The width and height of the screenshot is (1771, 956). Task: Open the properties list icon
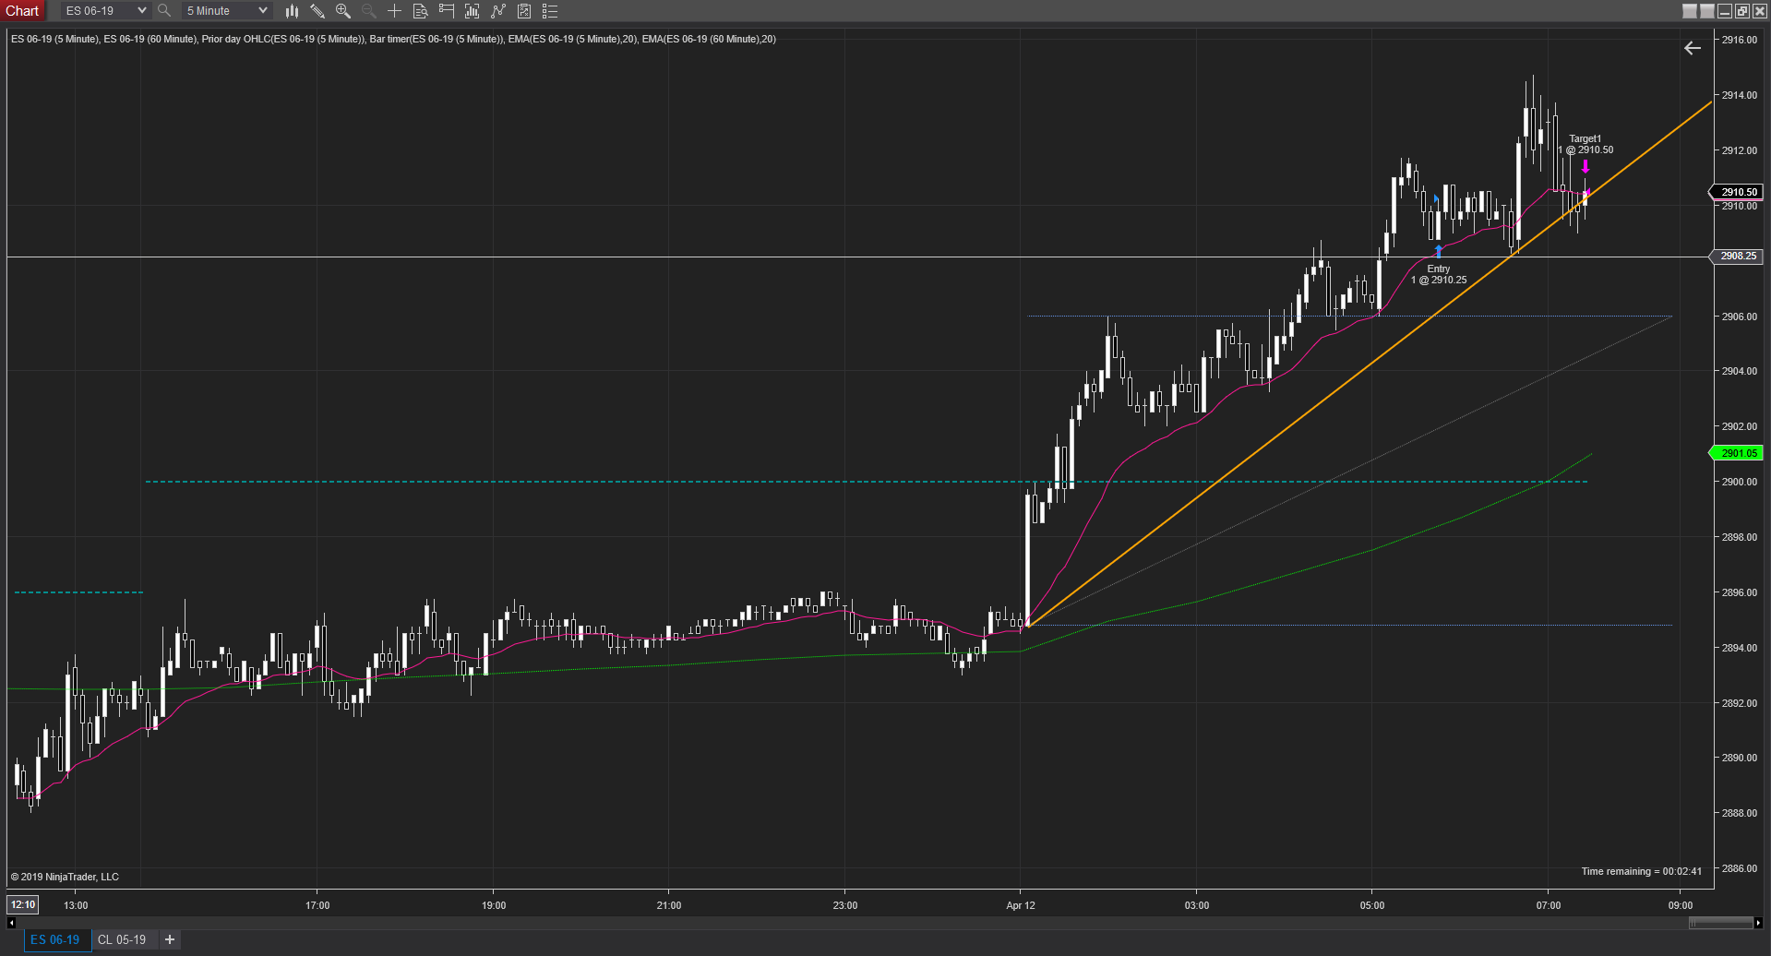click(550, 11)
